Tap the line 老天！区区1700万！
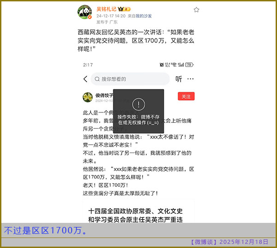Image resolution: width=277 pixels, height=248 pixels. [x=106, y=185]
